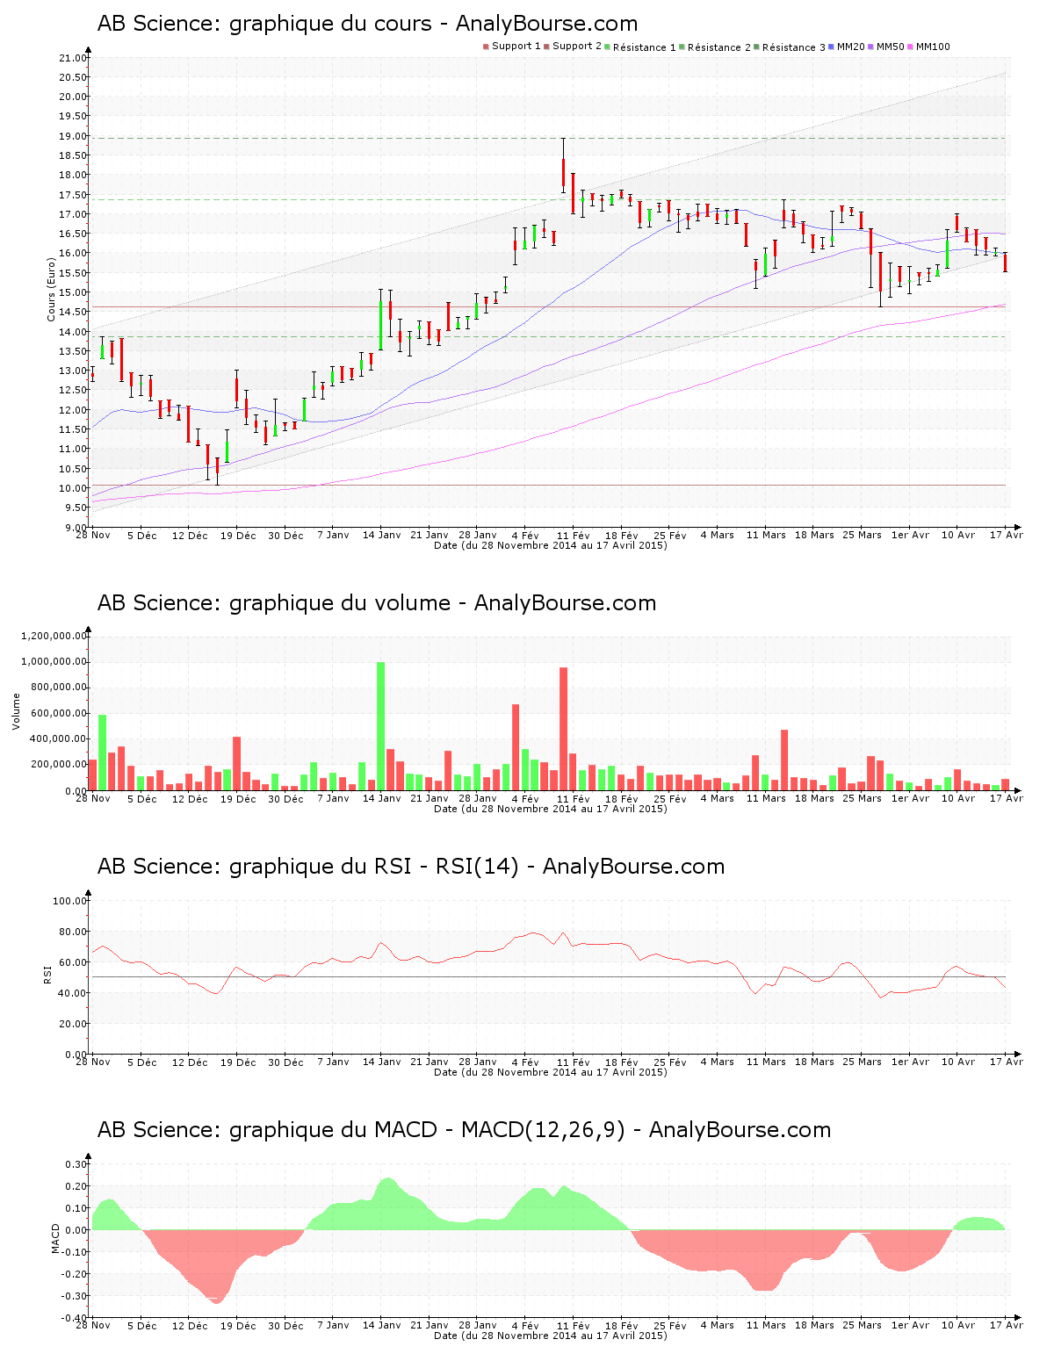
Task: Click the 10.00 value on price axis
Action: click(x=73, y=488)
